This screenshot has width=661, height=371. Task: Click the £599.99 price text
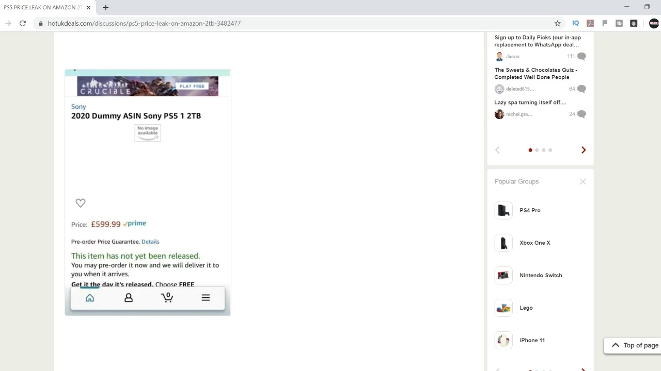[x=105, y=224]
